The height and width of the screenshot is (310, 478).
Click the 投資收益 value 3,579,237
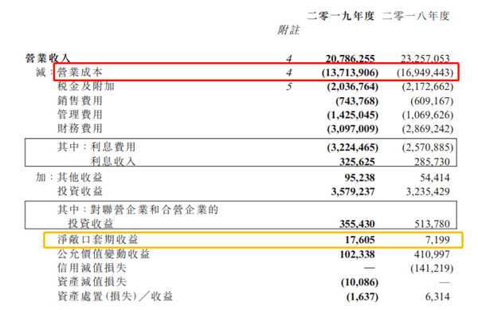coord(353,191)
